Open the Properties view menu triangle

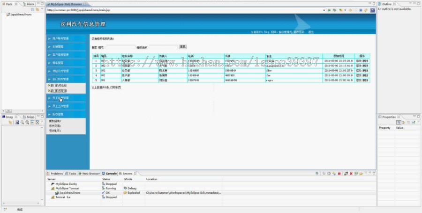pyautogui.click(x=418, y=122)
